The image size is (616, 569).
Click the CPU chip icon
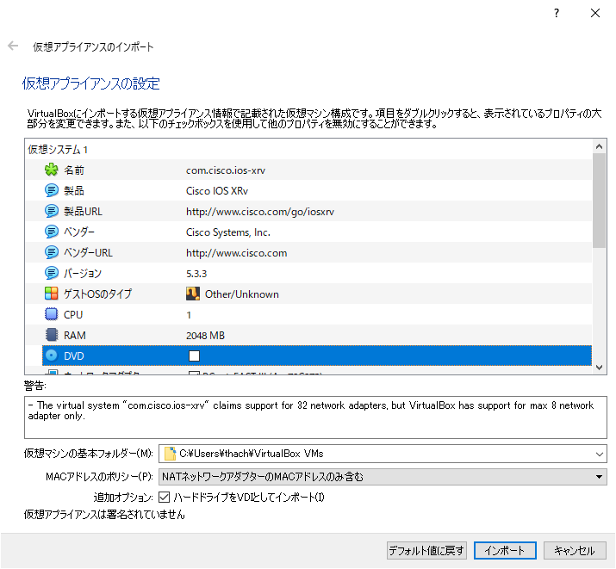pos(51,314)
